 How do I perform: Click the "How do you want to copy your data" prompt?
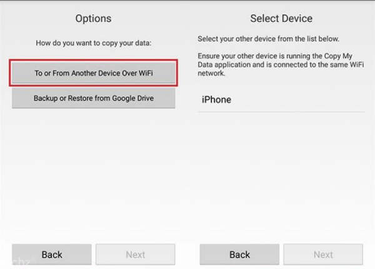tap(93, 43)
